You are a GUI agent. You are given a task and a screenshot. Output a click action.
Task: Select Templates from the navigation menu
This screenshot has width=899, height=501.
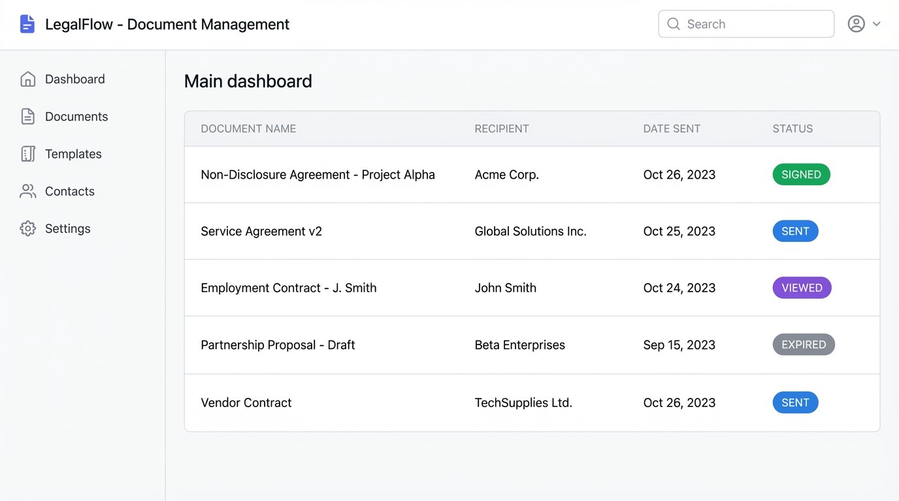[x=73, y=153]
